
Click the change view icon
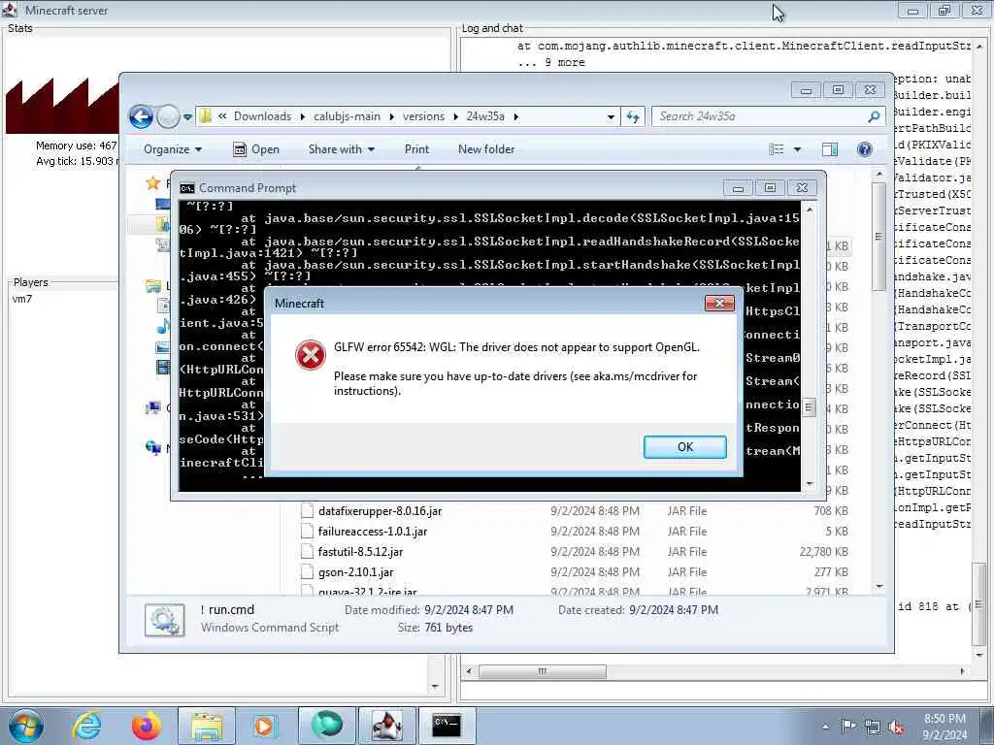(x=777, y=149)
